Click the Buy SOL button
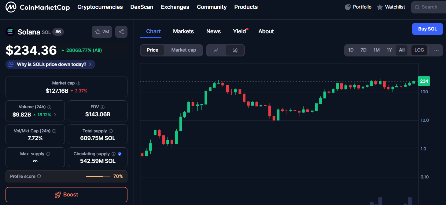The width and height of the screenshot is (446, 205). [x=427, y=29]
